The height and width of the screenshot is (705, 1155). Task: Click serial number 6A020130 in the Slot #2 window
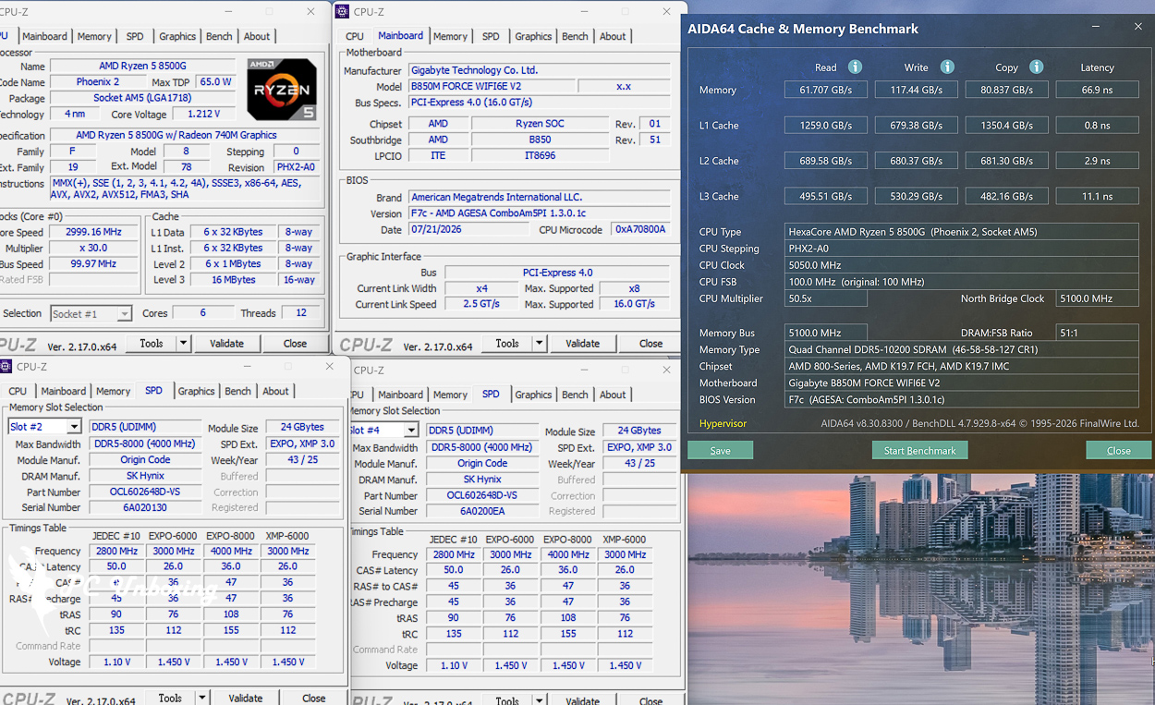[145, 507]
